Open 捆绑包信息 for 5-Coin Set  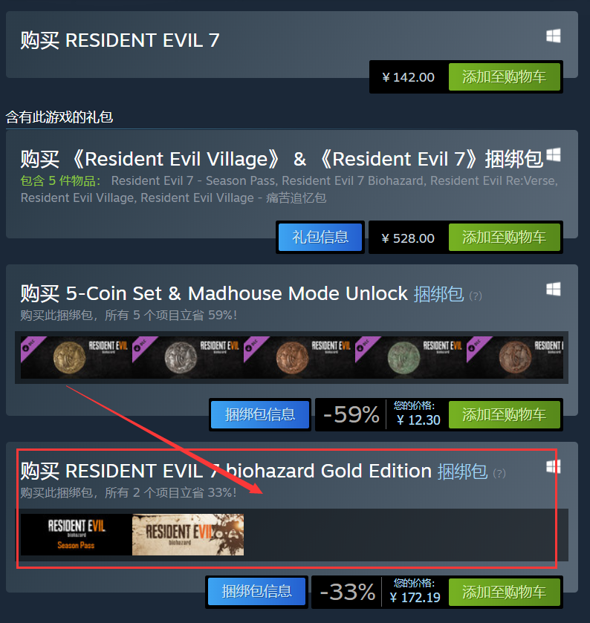coord(260,415)
